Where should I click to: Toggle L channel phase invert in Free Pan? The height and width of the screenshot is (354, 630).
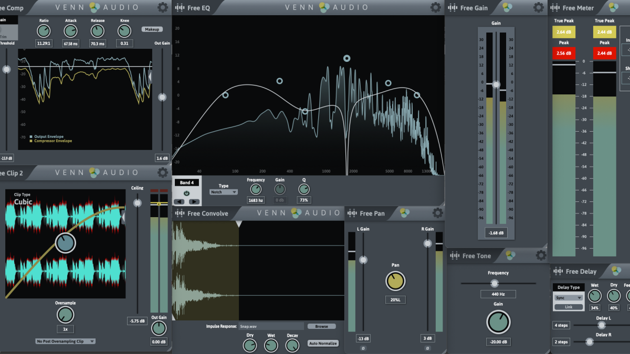point(362,348)
